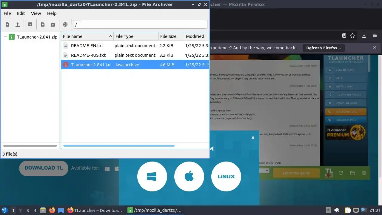The height and width of the screenshot is (215, 382).
Task: Click the green zip icon in title bar
Action: [5, 4]
